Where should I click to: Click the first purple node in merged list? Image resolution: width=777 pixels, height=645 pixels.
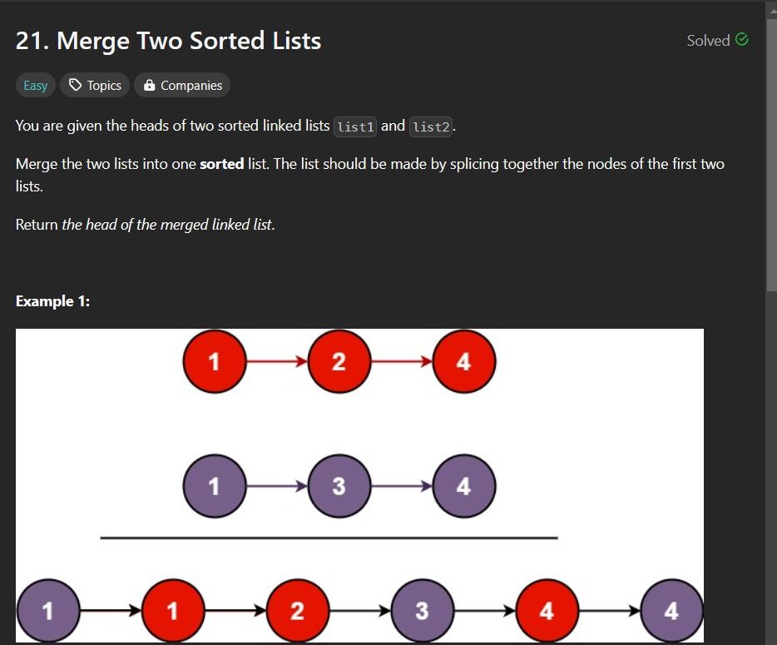pos(48,610)
